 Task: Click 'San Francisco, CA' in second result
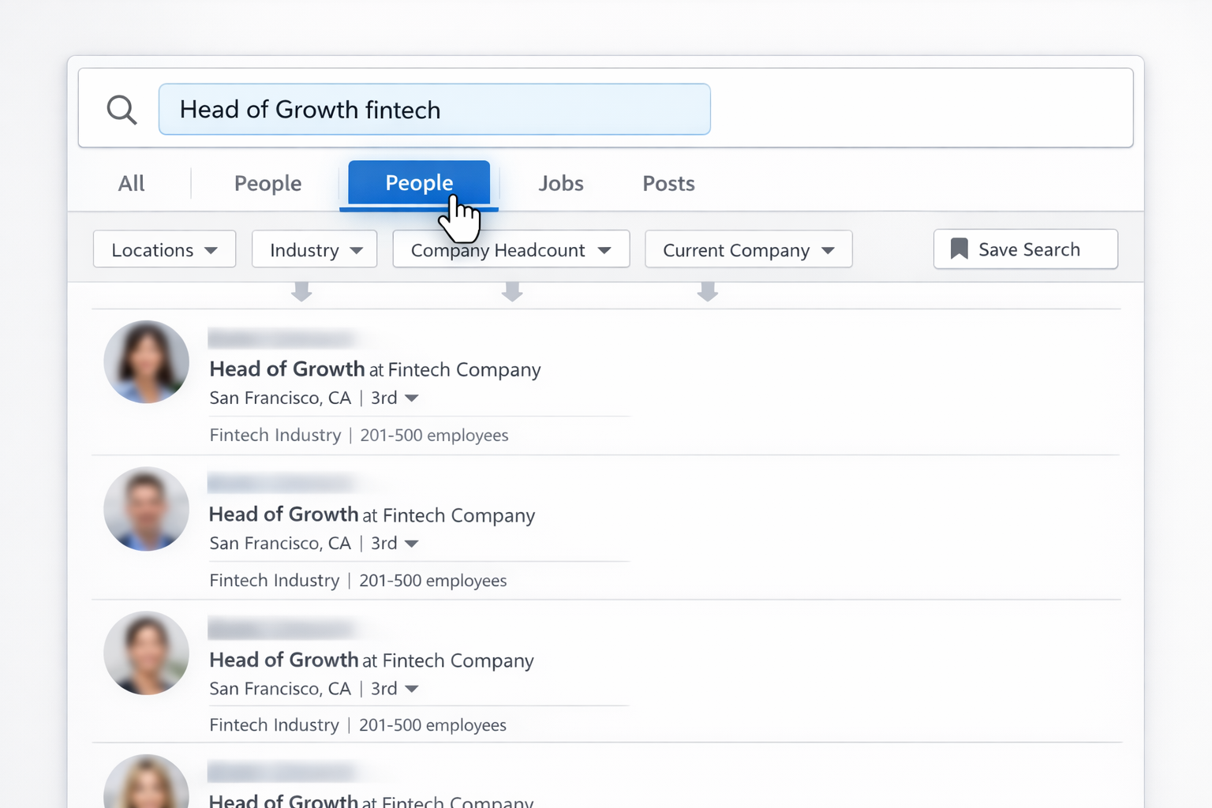point(280,544)
